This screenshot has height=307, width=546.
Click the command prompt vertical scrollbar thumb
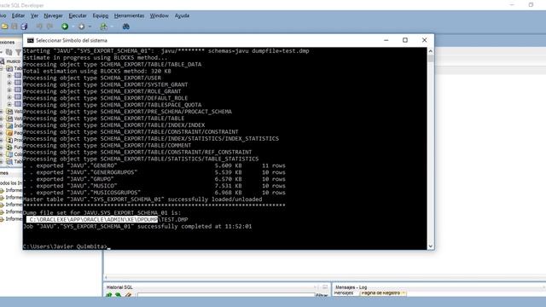coord(430,58)
